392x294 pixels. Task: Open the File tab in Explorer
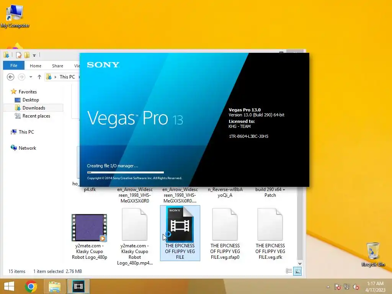14,65
